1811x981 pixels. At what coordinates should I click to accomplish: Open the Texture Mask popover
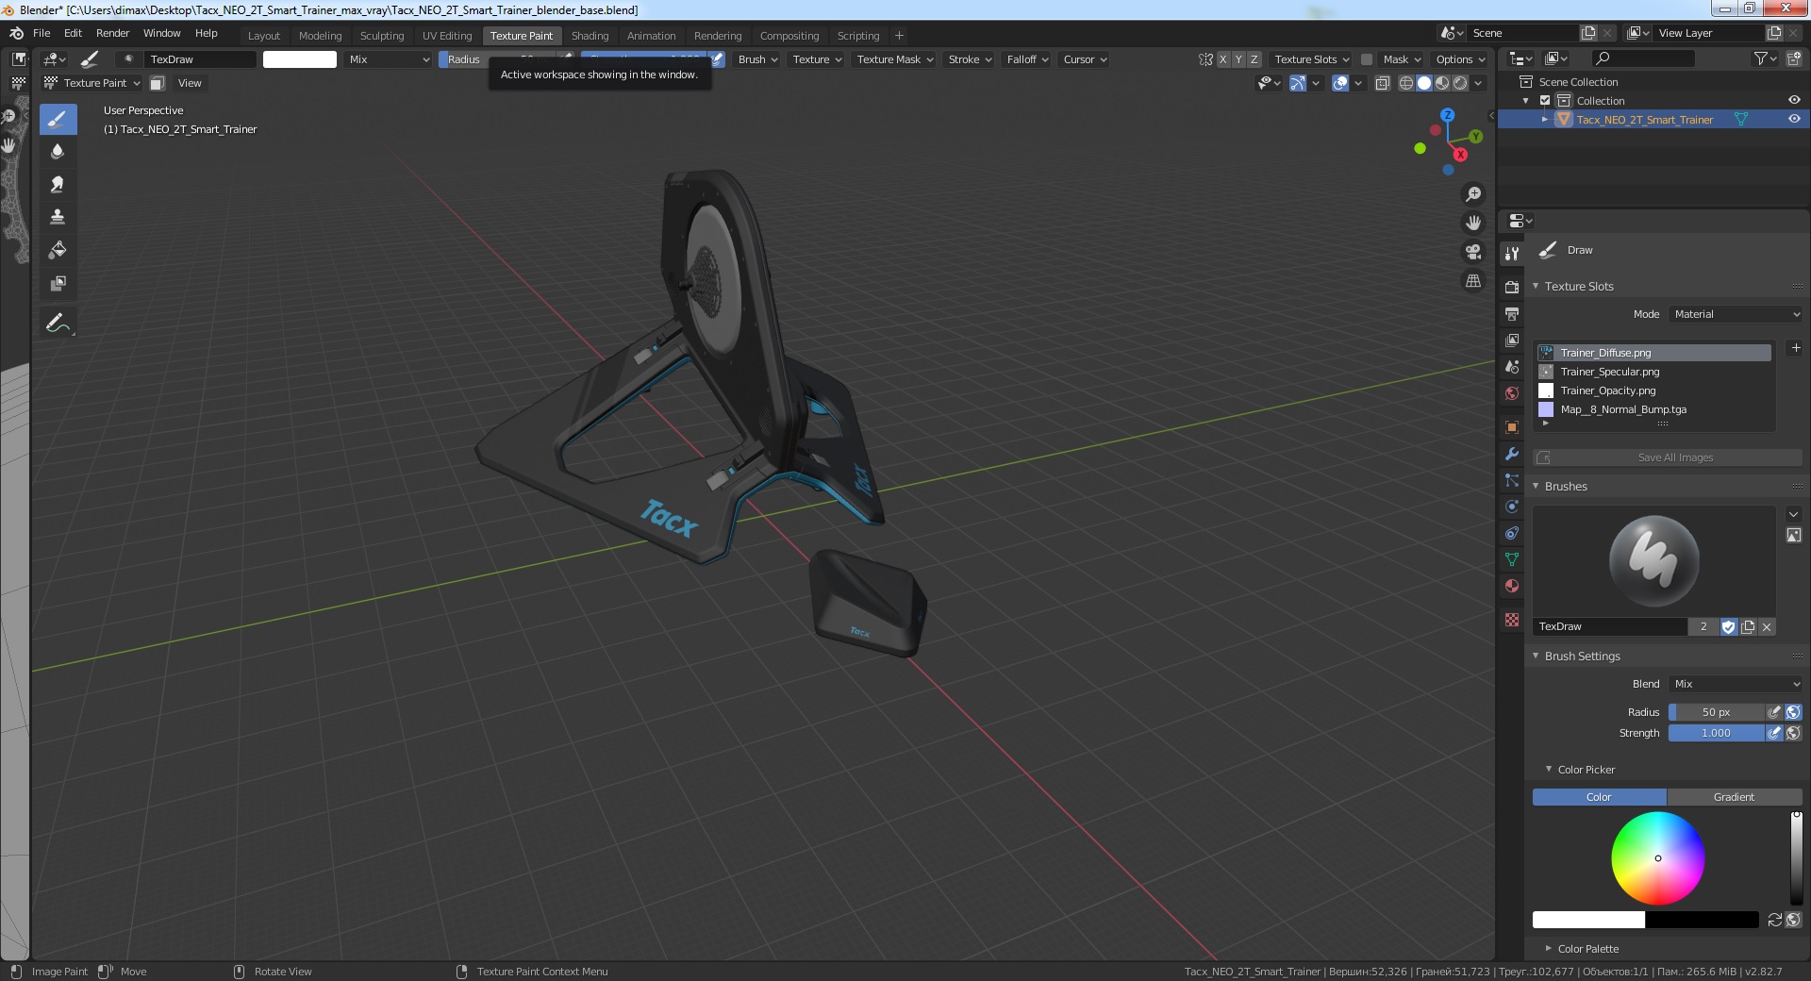click(x=894, y=59)
